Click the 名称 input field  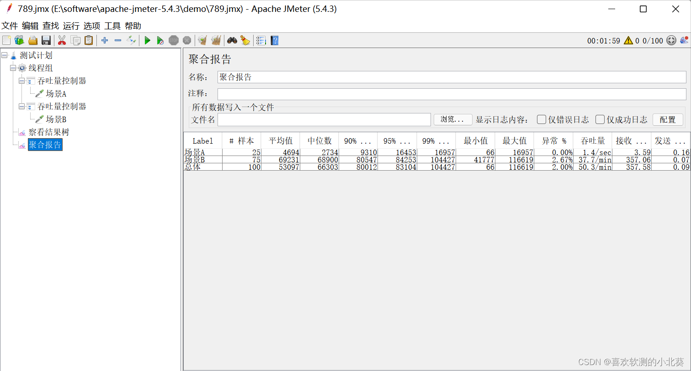tap(452, 77)
